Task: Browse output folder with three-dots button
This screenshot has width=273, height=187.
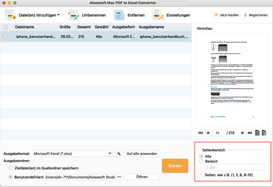Action: point(119,177)
